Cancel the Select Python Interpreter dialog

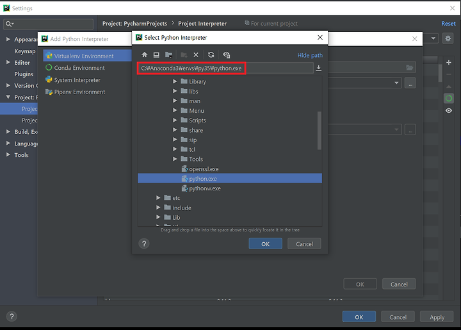[304, 244]
